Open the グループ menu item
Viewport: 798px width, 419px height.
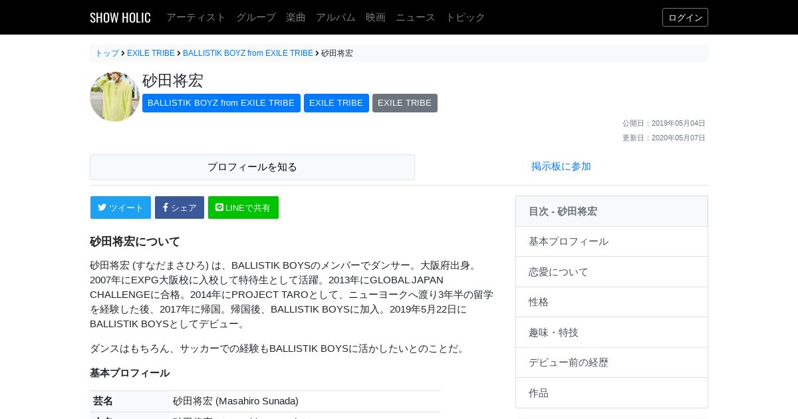(256, 17)
